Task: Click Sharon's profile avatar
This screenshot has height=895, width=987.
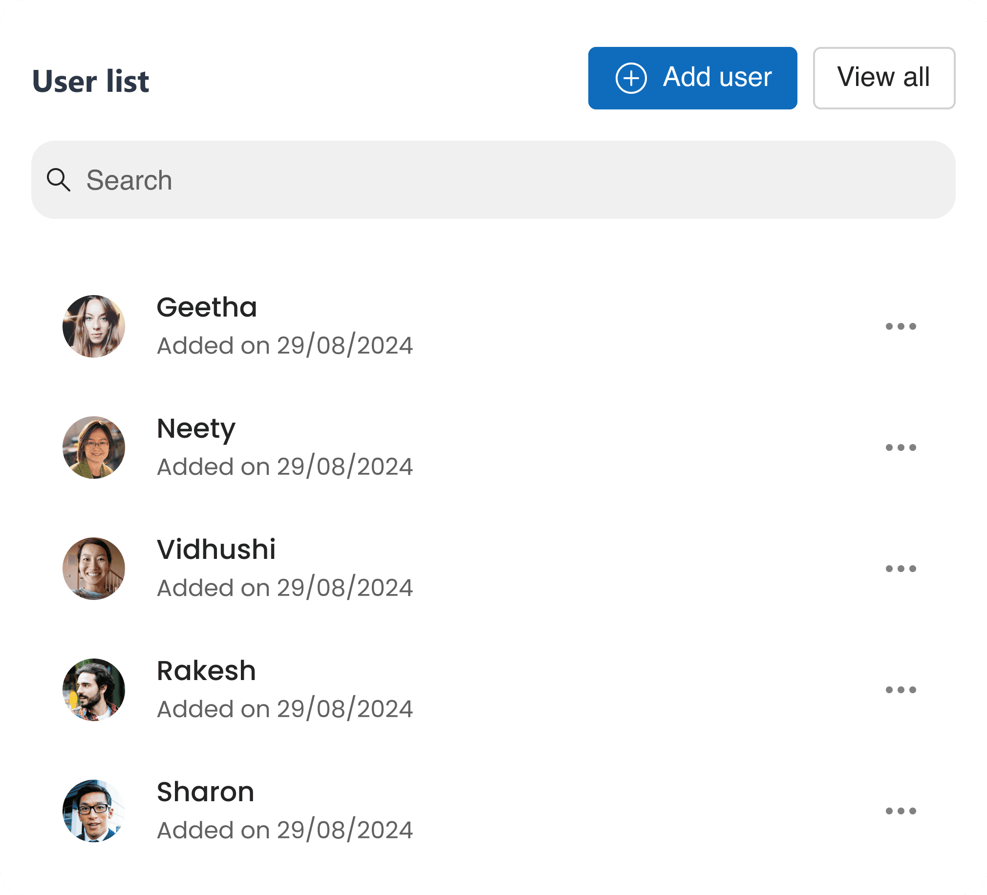Action: [93, 810]
